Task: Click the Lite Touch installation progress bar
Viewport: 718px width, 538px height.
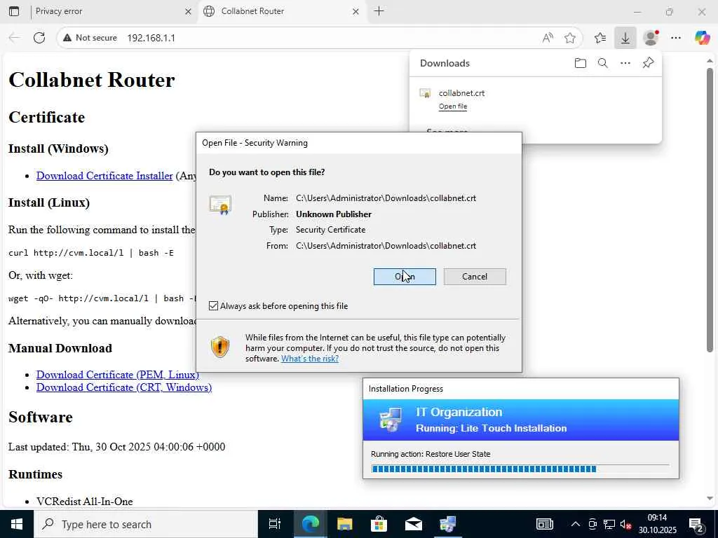Action: click(520, 469)
